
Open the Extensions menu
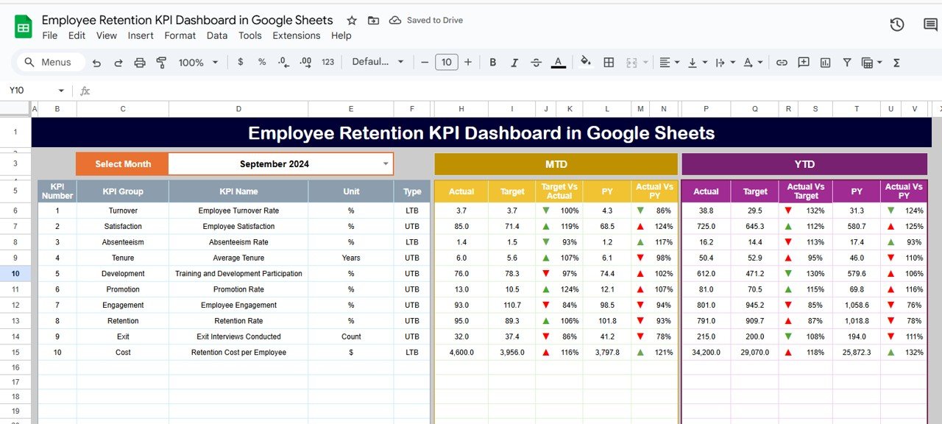tap(296, 35)
